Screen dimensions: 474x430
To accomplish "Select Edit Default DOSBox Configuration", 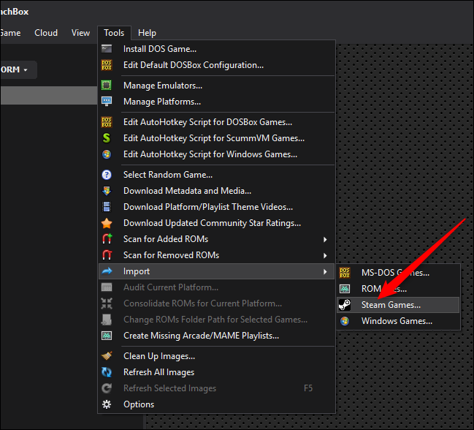I will 194,65.
